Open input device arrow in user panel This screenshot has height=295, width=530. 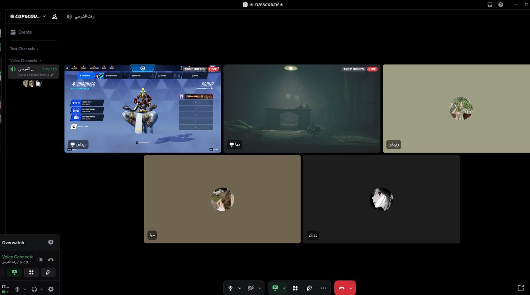click(25, 289)
